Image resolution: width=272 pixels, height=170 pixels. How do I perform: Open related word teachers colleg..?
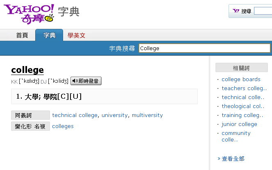[244, 88]
